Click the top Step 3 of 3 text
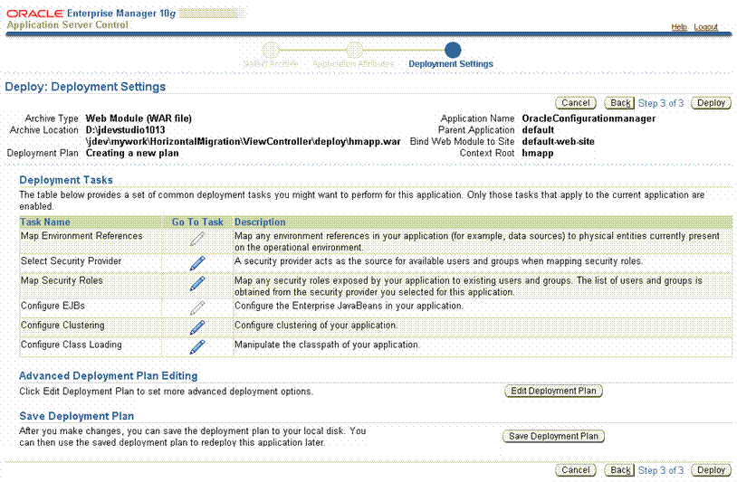The image size is (737, 482). click(x=661, y=103)
